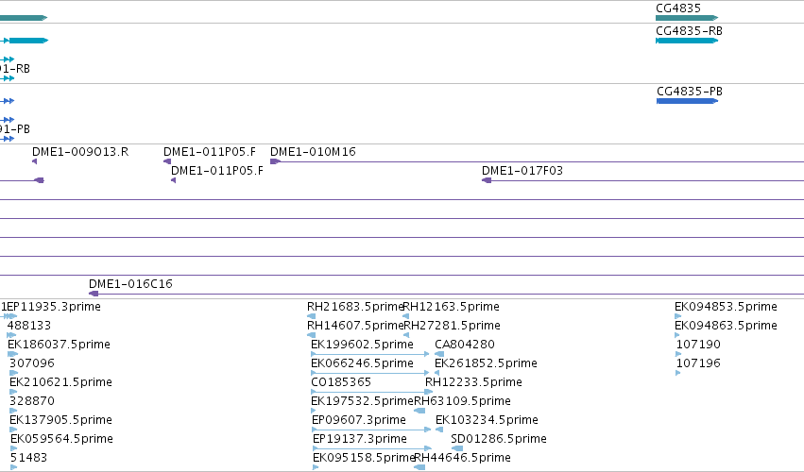Select the EK261852.5prime label
This screenshot has width=804, height=472.
[487, 363]
